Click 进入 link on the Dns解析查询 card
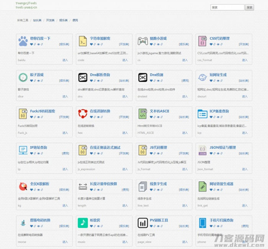 125,96
